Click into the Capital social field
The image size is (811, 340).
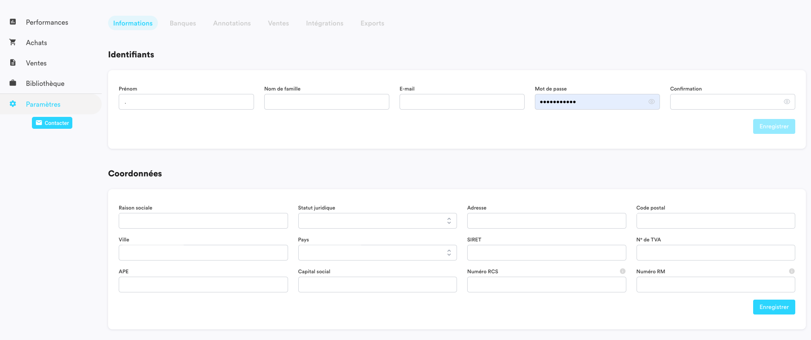click(377, 284)
